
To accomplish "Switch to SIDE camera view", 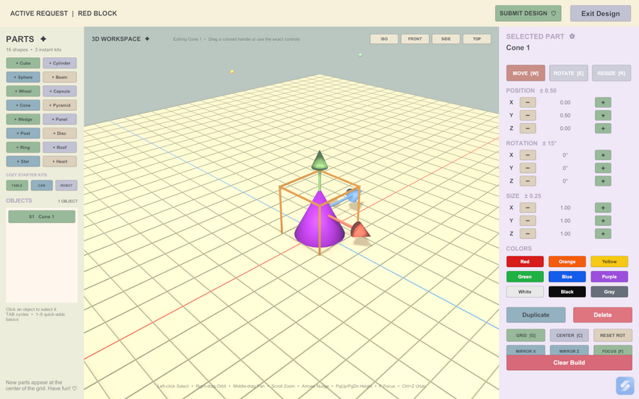I will pyautogui.click(x=446, y=39).
